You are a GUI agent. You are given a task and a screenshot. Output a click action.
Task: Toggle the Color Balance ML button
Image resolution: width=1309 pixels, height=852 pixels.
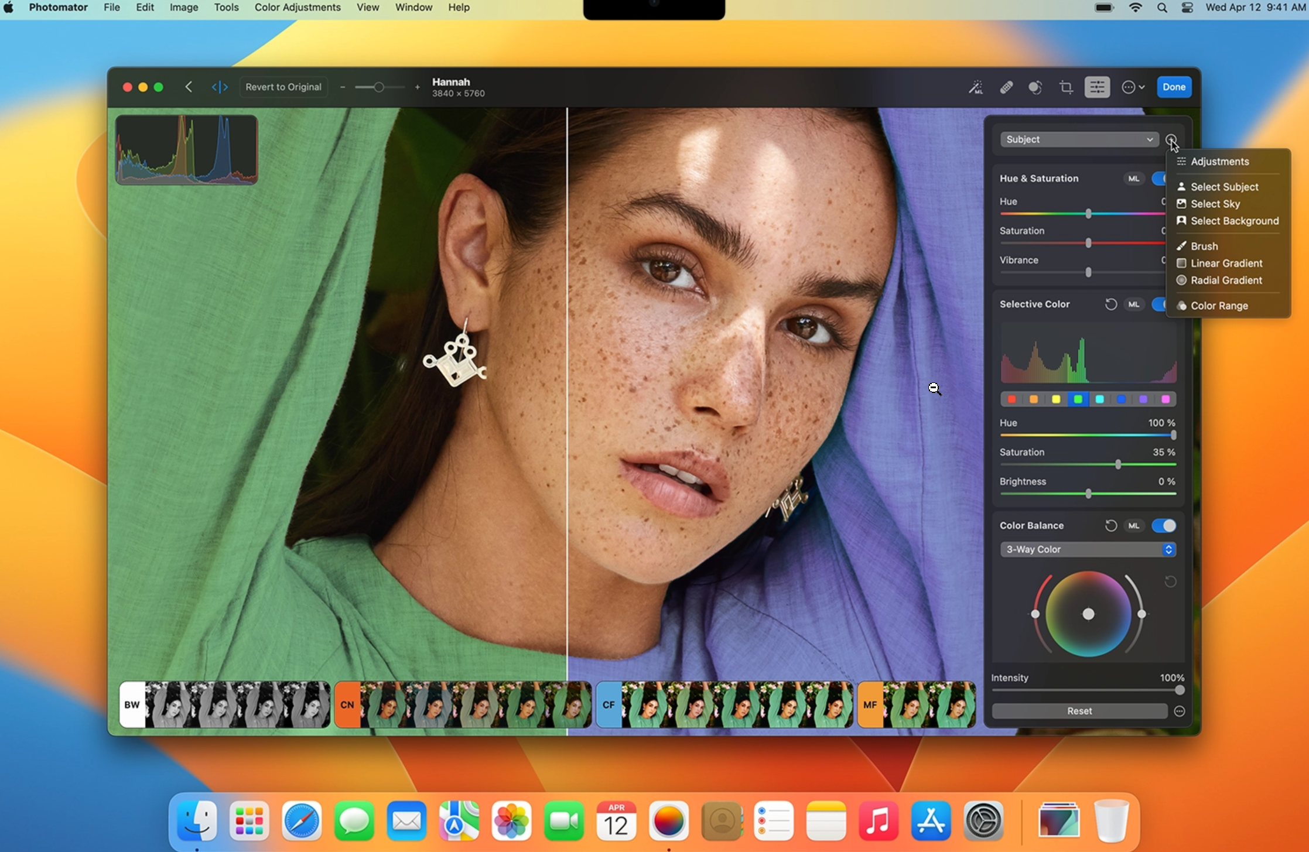(x=1133, y=526)
